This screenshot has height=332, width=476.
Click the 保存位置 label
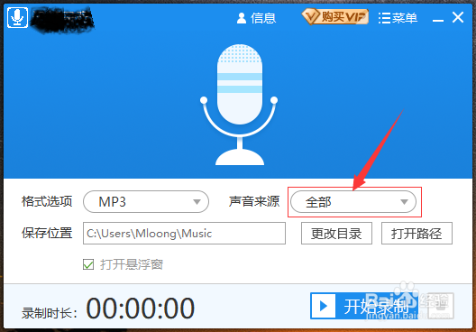tap(47, 234)
